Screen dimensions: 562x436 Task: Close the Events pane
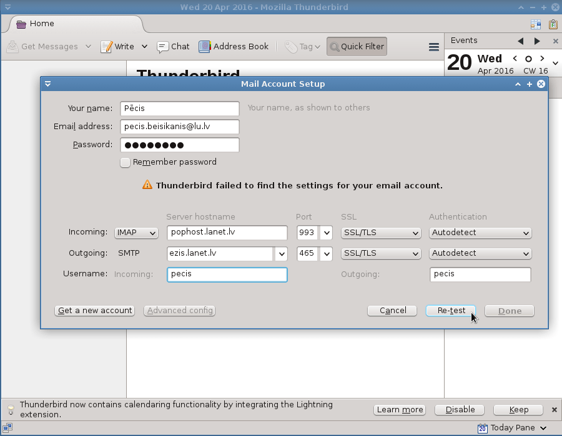pos(556,41)
